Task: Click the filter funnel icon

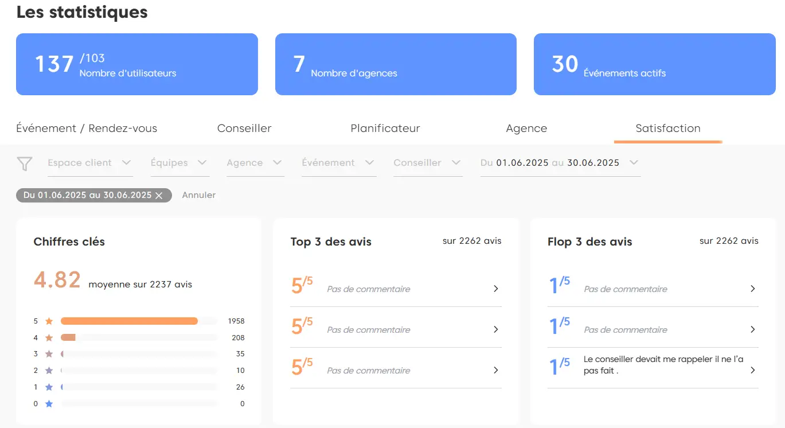Action: [24, 164]
